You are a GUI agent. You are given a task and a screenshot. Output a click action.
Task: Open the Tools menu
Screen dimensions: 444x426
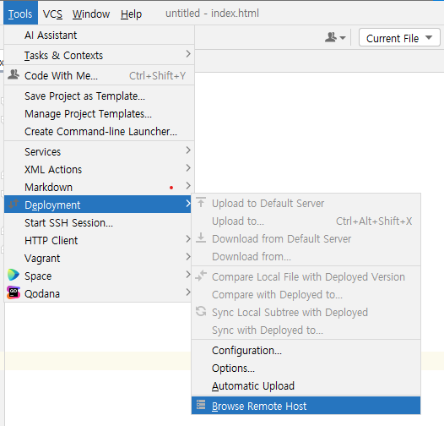(20, 14)
